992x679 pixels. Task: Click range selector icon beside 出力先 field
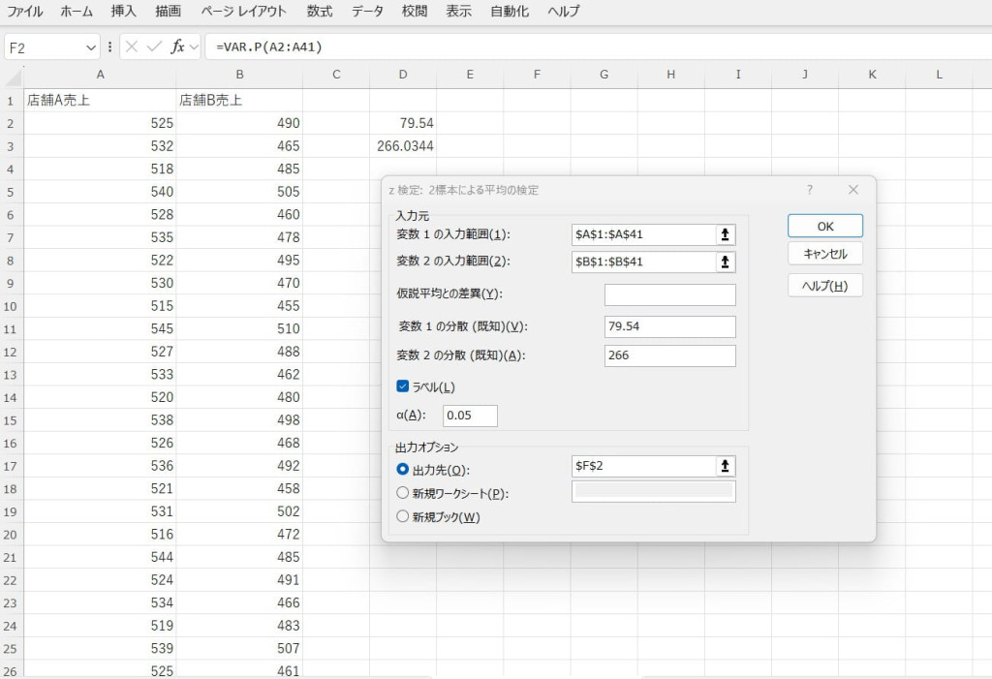click(x=725, y=466)
